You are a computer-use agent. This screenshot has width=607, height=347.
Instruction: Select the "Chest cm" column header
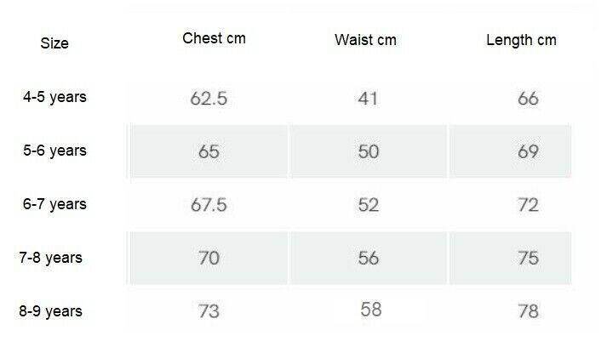point(214,38)
